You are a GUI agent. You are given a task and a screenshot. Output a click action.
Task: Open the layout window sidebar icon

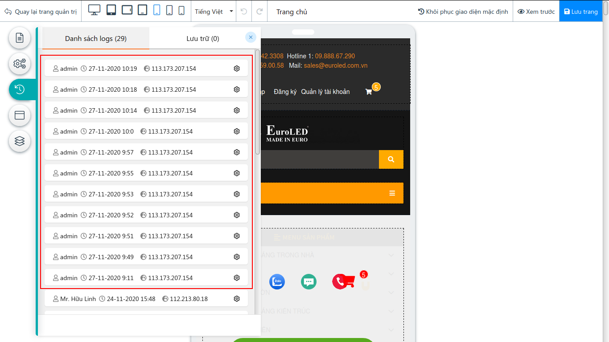(x=20, y=115)
